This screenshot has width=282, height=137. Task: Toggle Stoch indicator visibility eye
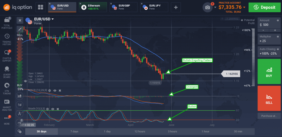tap(53, 109)
